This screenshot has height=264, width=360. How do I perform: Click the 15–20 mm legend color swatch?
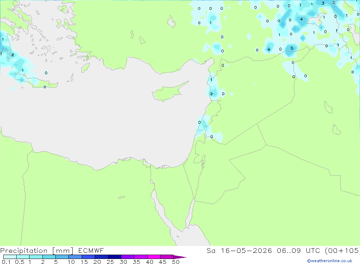pos(89,257)
